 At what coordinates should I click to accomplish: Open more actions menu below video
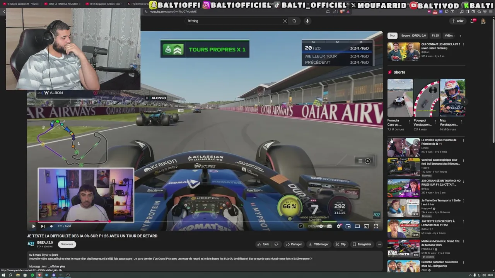pos(379,244)
